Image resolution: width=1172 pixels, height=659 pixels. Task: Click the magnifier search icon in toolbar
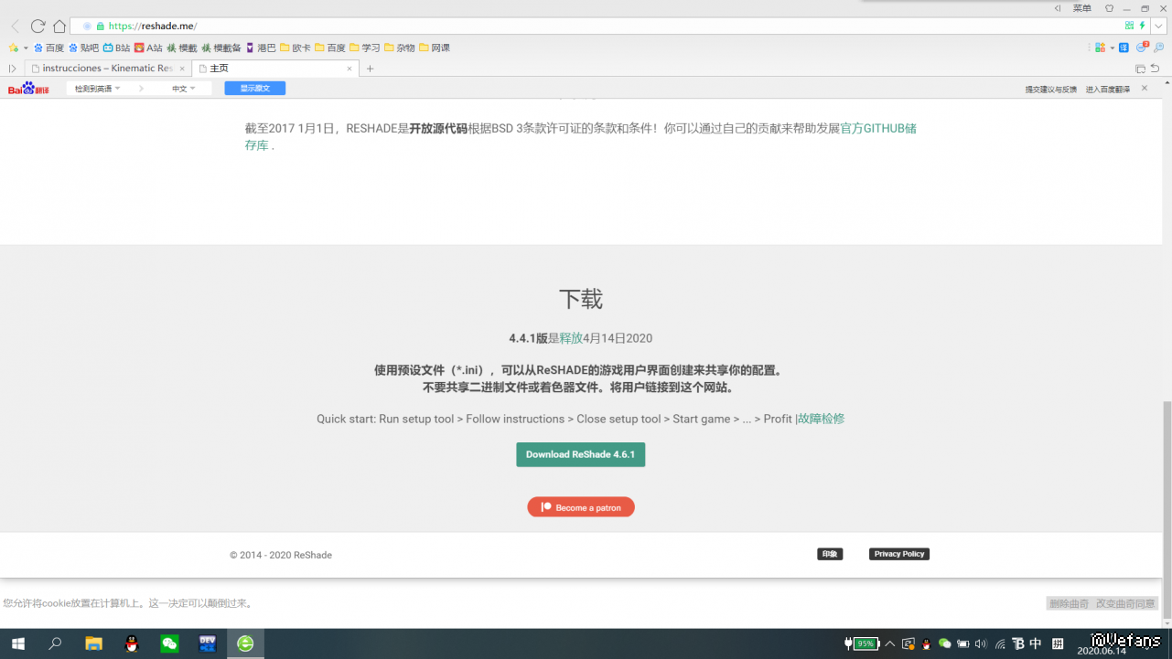[1158, 48]
